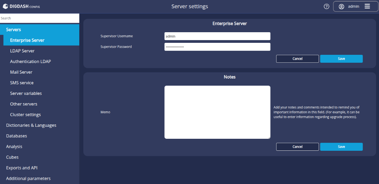Click the DigDash logo icon
Screen dimensions: 379x184
(6, 7)
